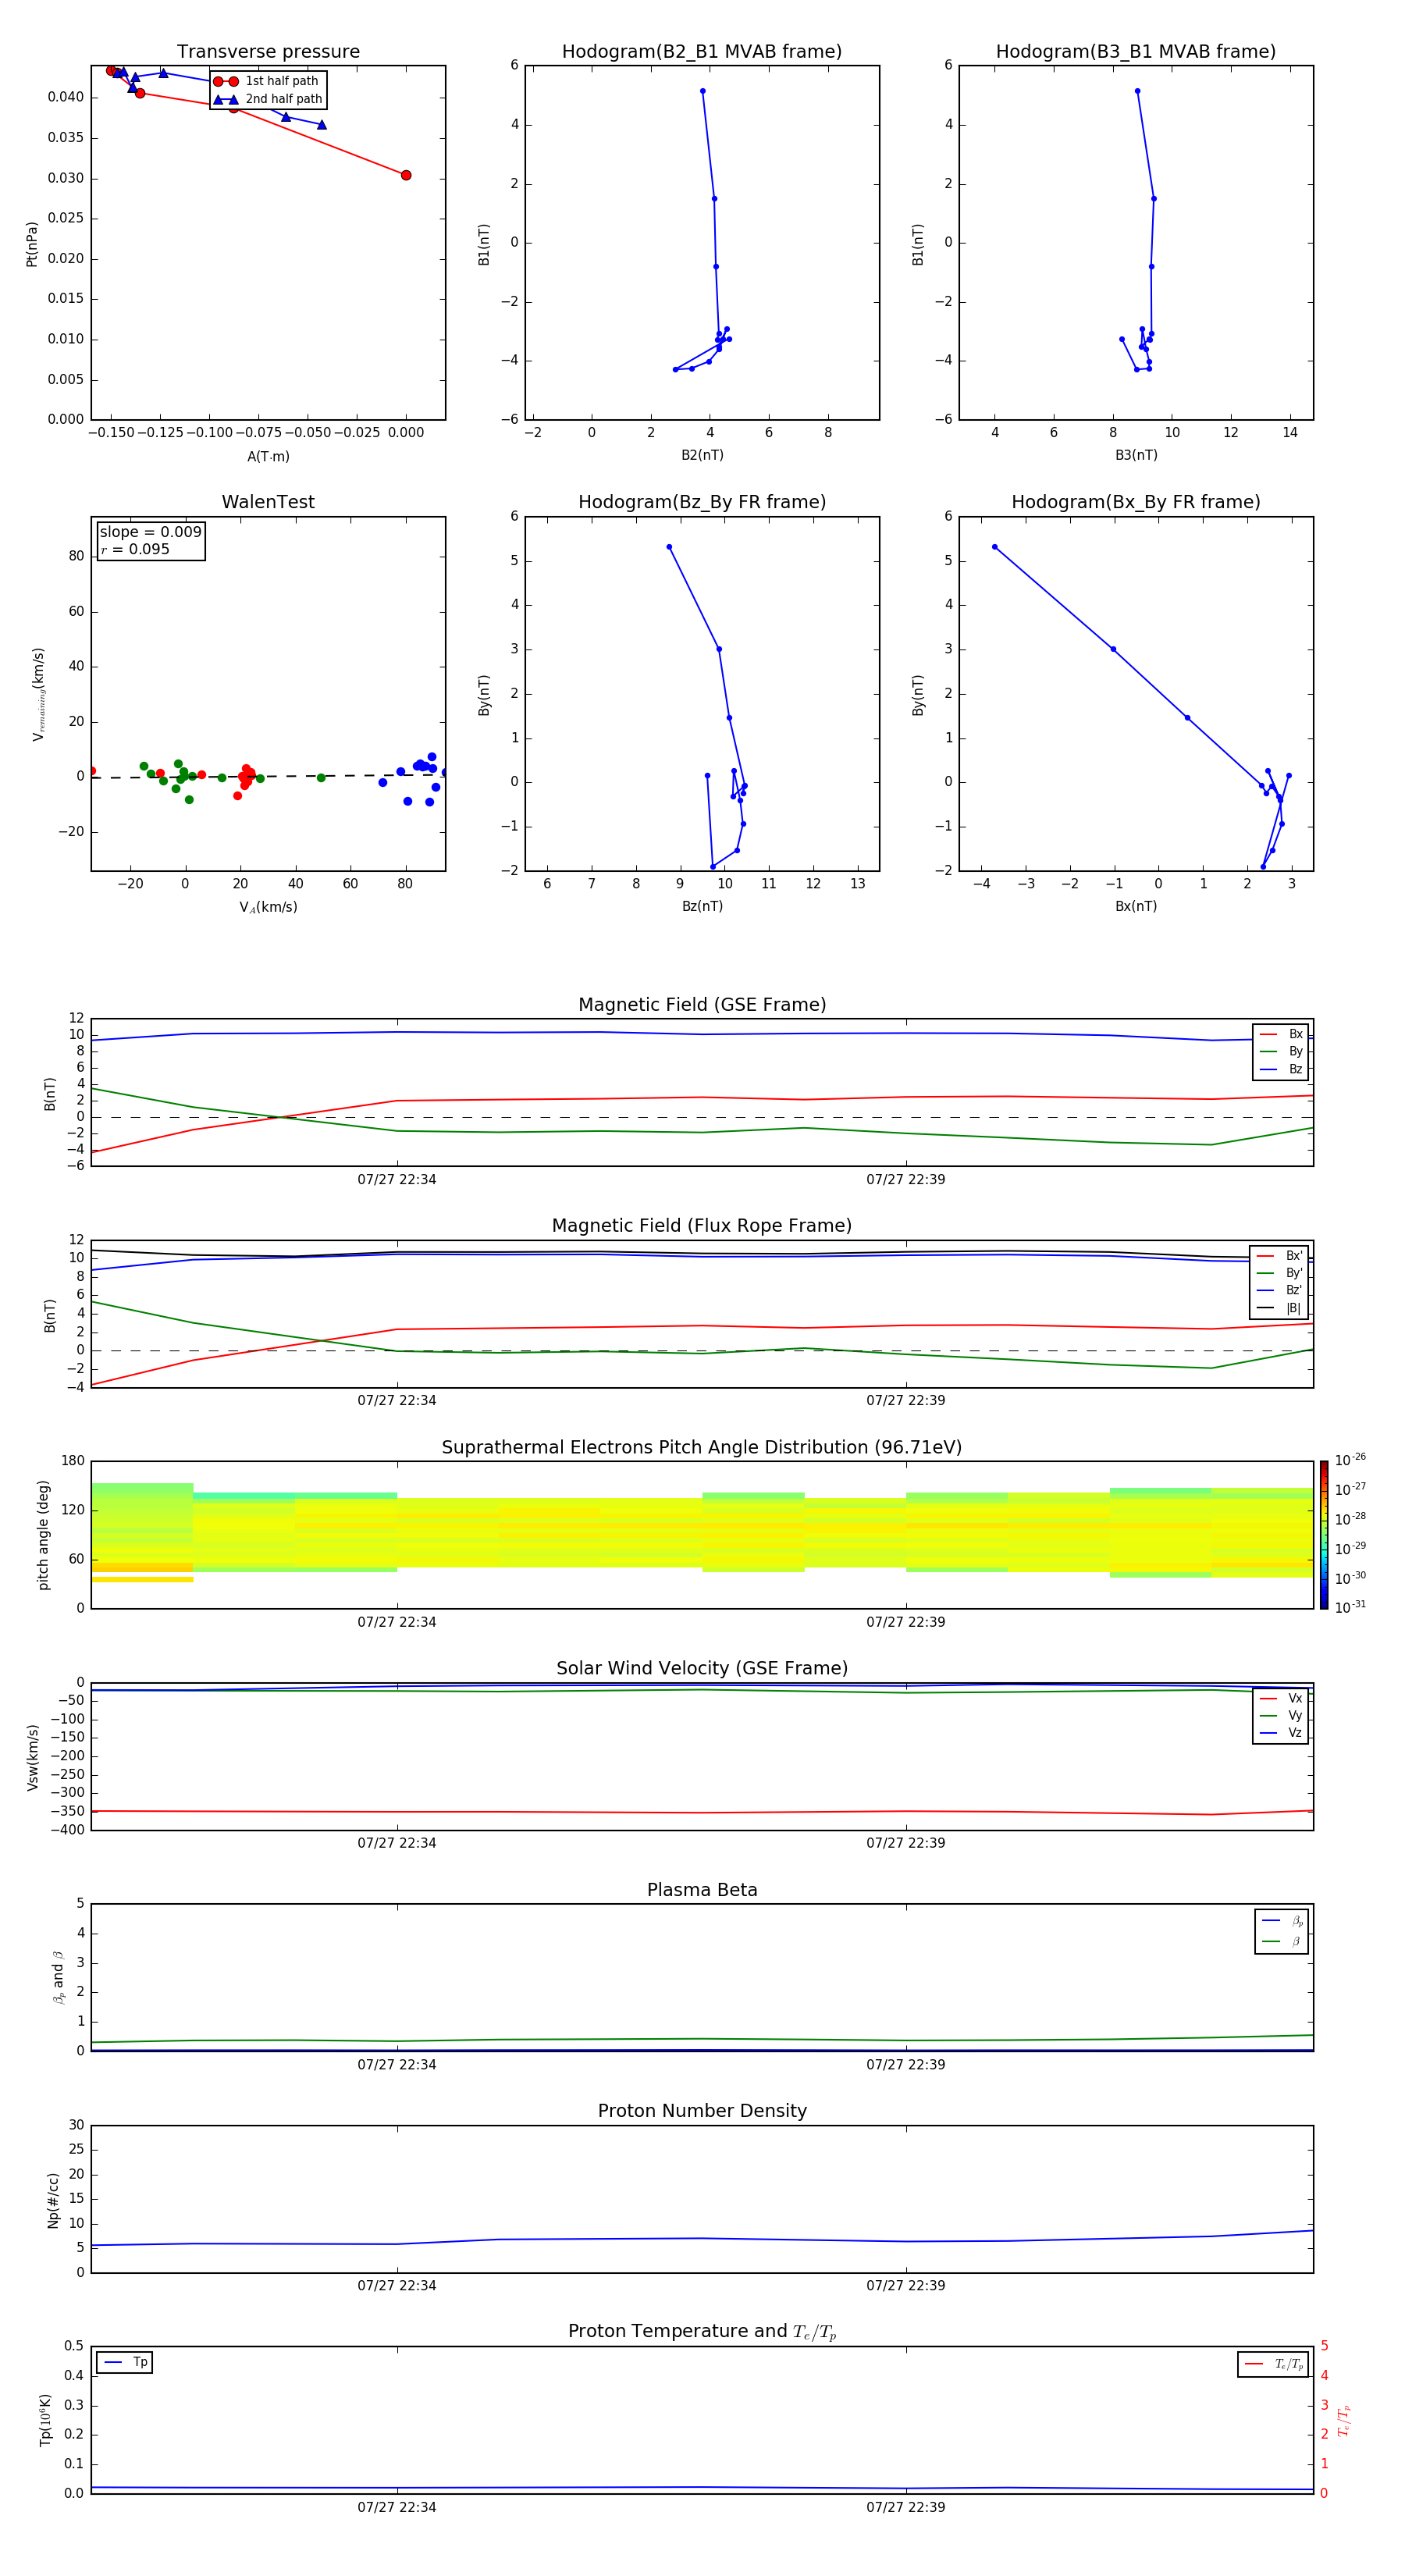The width and height of the screenshot is (1405, 2576).
Task: Click the Bx legend entry in GSE Frame plot
Action: 1281,1034
